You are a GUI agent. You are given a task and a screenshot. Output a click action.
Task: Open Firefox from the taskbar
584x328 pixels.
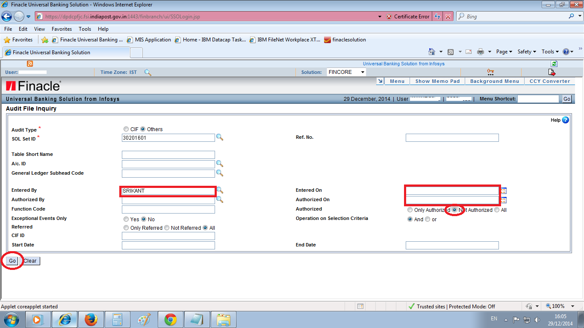pos(91,319)
